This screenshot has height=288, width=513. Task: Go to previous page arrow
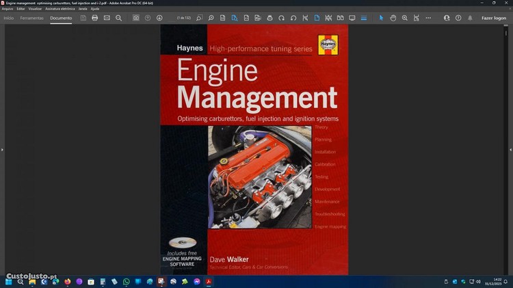pyautogui.click(x=148, y=18)
